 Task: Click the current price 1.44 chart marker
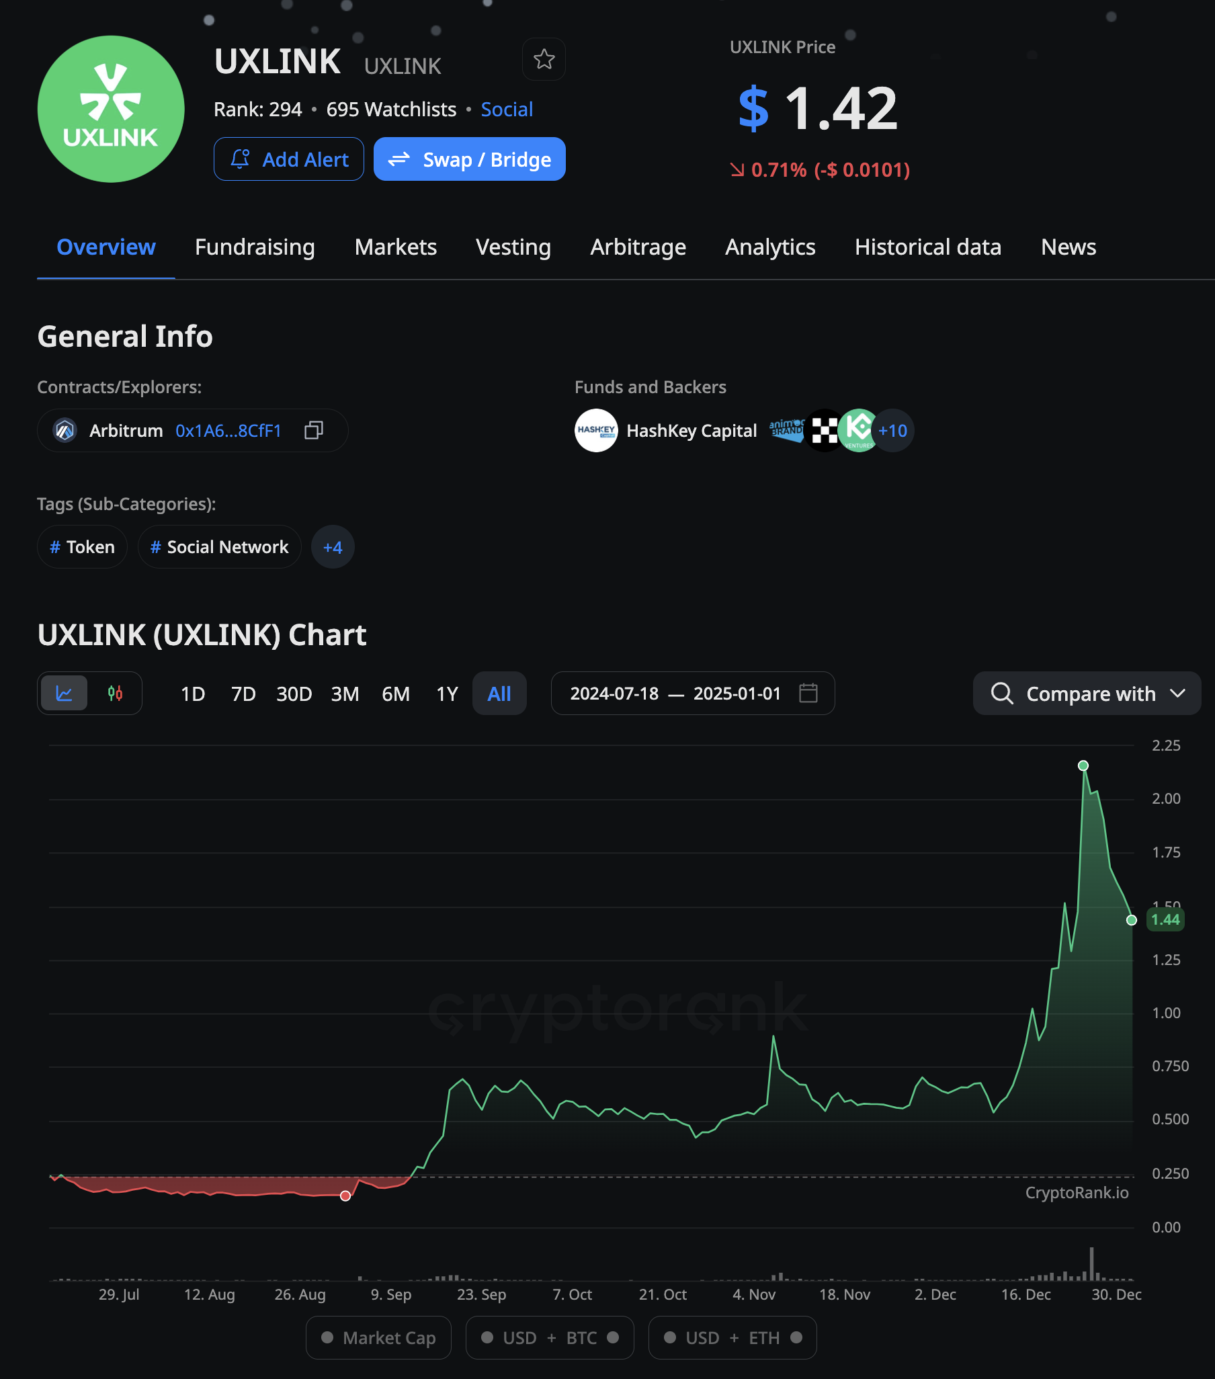[1132, 920]
